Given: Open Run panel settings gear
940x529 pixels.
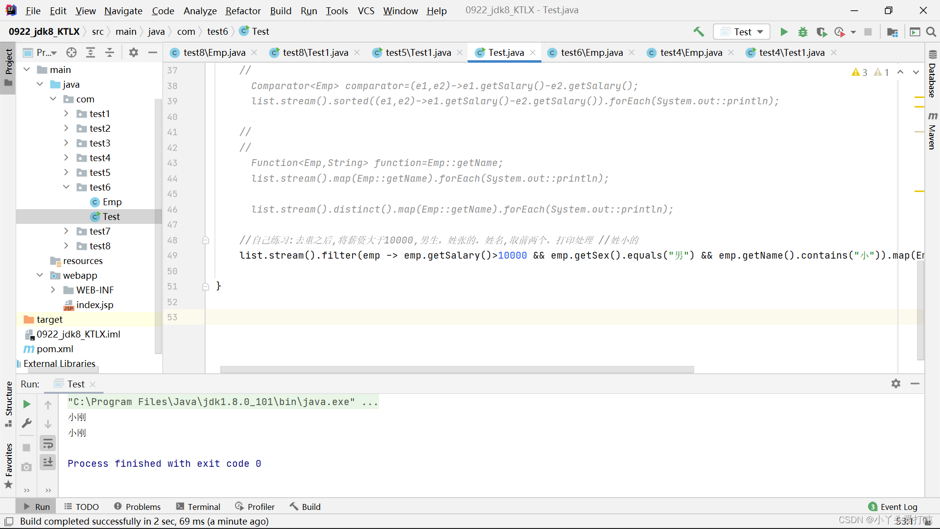Looking at the screenshot, I should [896, 384].
